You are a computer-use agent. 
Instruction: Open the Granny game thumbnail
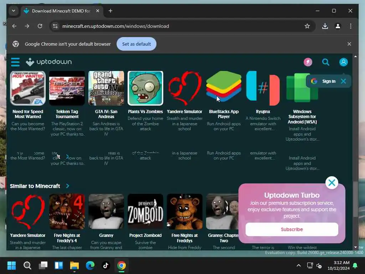pyautogui.click(x=106, y=212)
